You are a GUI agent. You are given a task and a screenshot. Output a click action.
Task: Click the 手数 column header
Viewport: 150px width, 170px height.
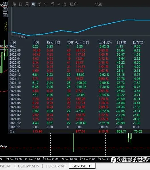coord(36,42)
